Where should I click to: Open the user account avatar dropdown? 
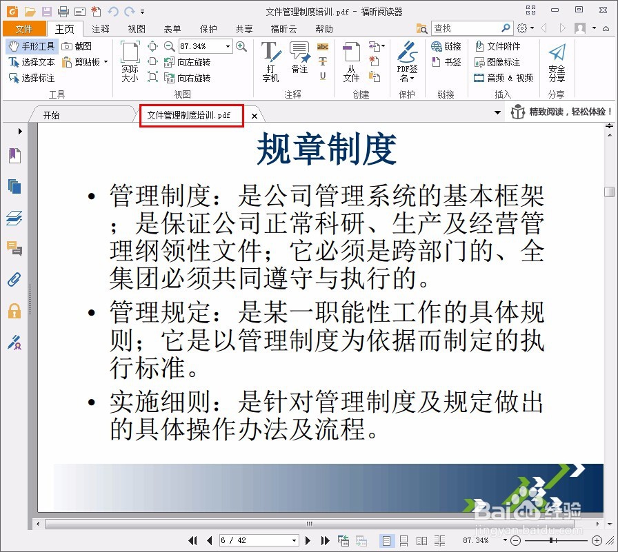pyautogui.click(x=585, y=28)
